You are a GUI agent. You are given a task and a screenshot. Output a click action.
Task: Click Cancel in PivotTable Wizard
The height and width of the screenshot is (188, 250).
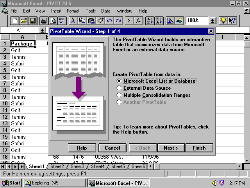(x=112, y=148)
